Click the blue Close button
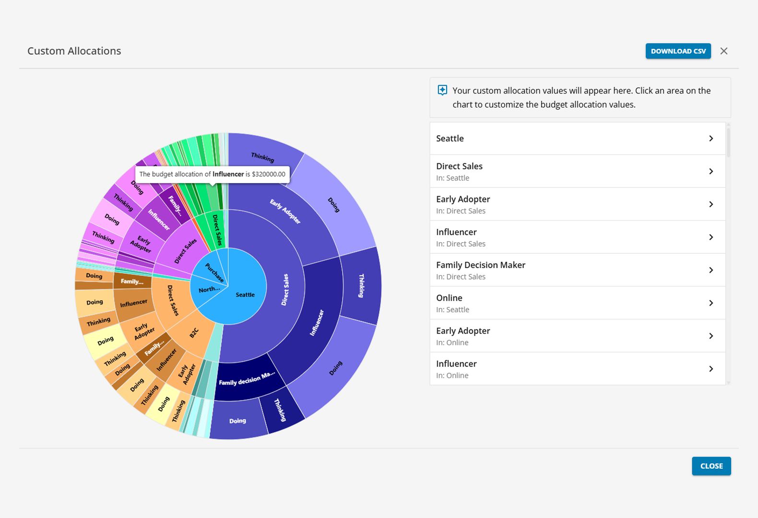This screenshot has height=518, width=758. [711, 466]
